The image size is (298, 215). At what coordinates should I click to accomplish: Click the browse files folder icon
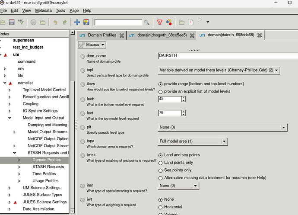click(43, 22)
